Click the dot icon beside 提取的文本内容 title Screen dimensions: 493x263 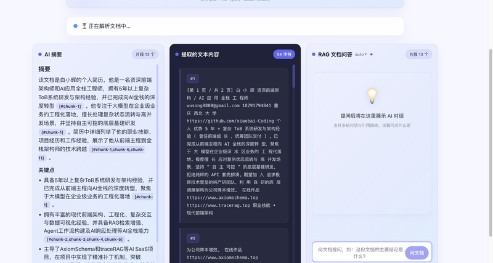point(177,54)
